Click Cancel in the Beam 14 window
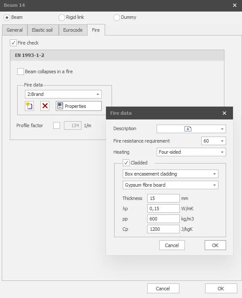The width and height of the screenshot is (242, 298). pyautogui.click(x=163, y=289)
